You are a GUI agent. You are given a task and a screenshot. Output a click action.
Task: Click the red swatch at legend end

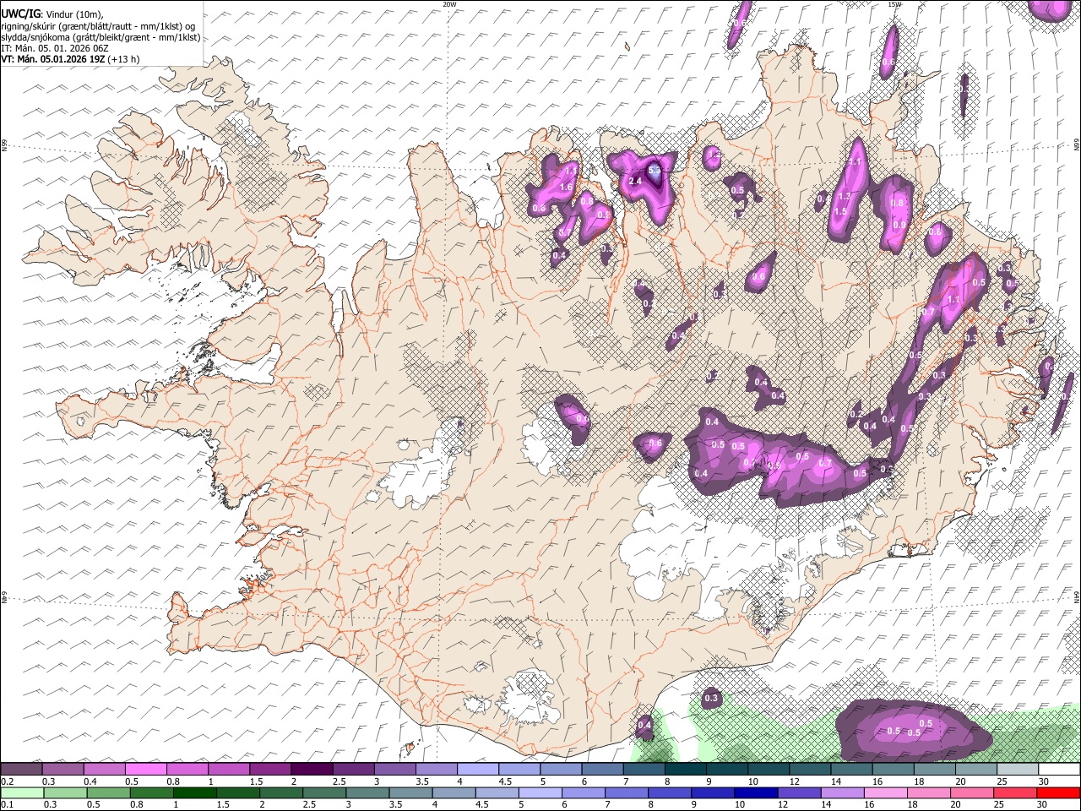coord(1059,793)
